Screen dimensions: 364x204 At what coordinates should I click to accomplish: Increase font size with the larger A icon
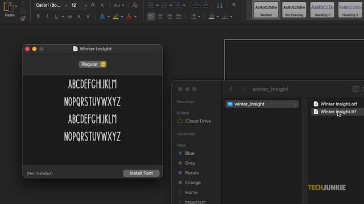coord(93,5)
